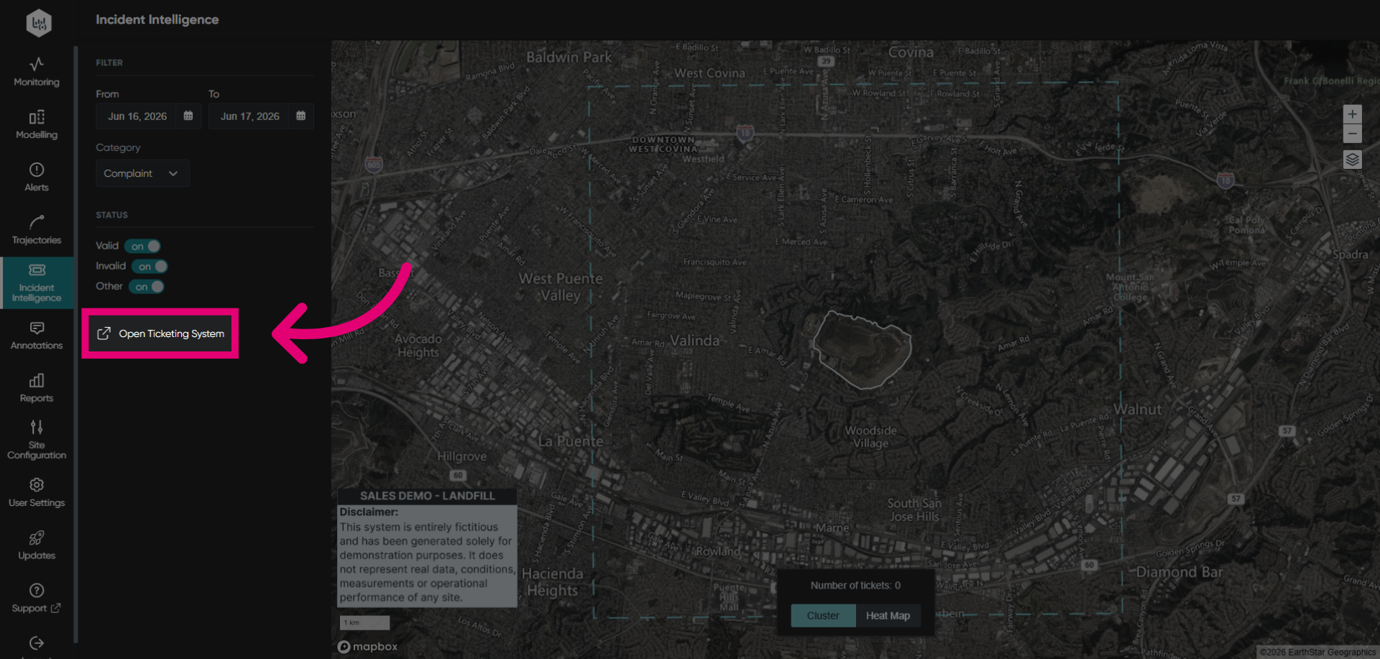Image resolution: width=1380 pixels, height=659 pixels.
Task: Select Incident Intelligence in the sidebar
Action: pyautogui.click(x=37, y=282)
